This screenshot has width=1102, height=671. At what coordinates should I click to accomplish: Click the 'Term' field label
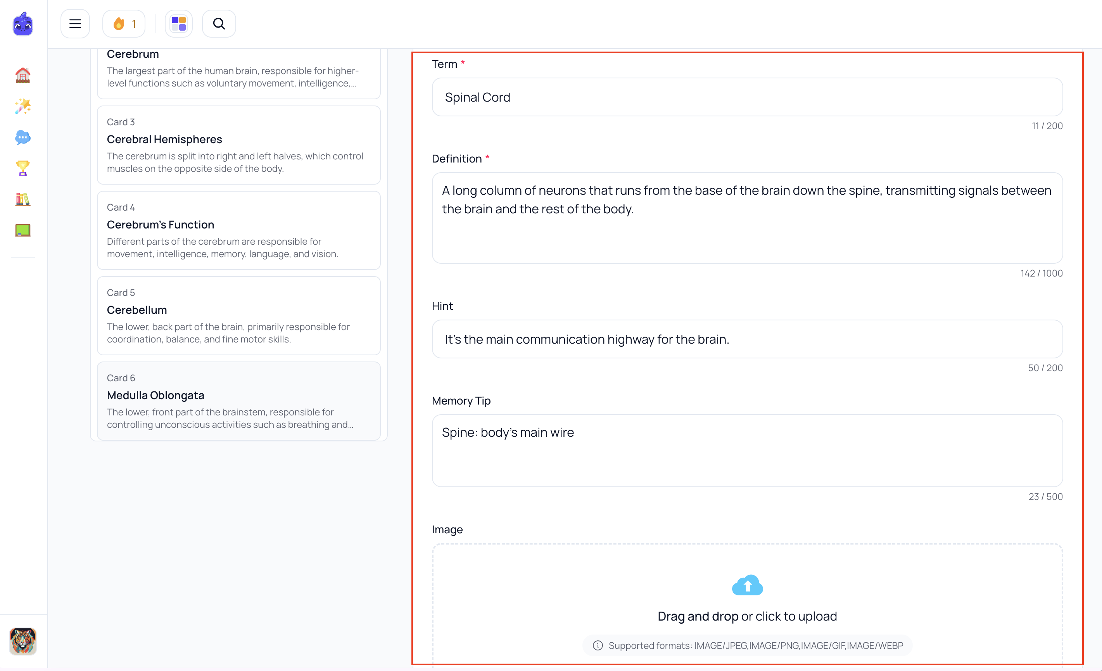coord(444,64)
